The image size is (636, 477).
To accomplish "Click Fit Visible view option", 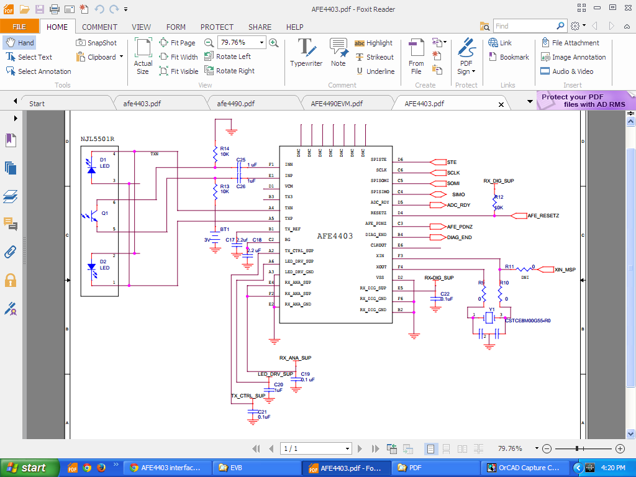I will 179,71.
